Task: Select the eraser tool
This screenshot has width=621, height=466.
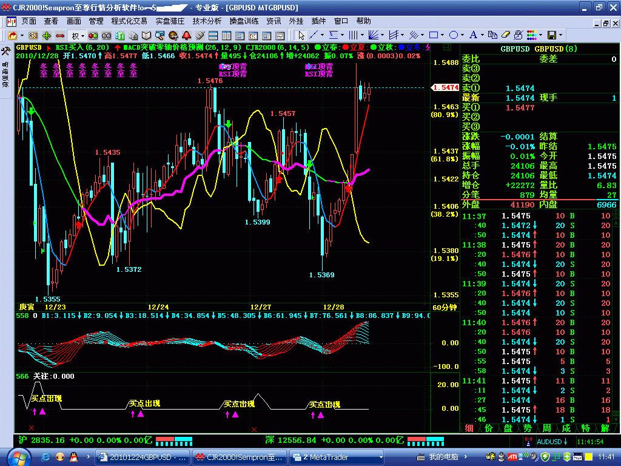Action: (505, 35)
